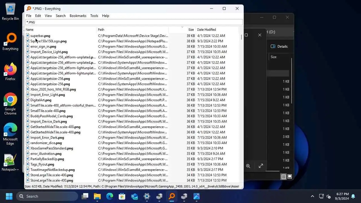Select PartiallyBackedUp.png row
Screen dimensions: 361x203
click(x=133, y=159)
